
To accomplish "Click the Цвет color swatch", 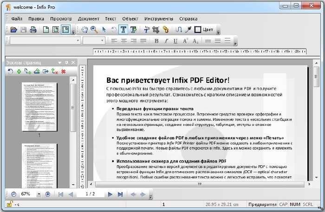I will point(198,30).
